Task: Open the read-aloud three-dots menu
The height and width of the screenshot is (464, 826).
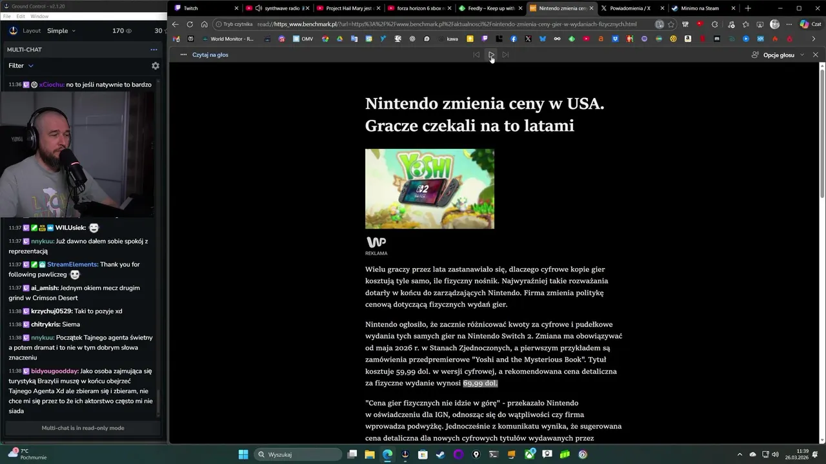Action: [x=183, y=55]
